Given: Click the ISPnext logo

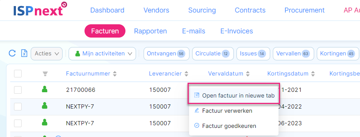Looking at the screenshot, I should coord(40,9).
